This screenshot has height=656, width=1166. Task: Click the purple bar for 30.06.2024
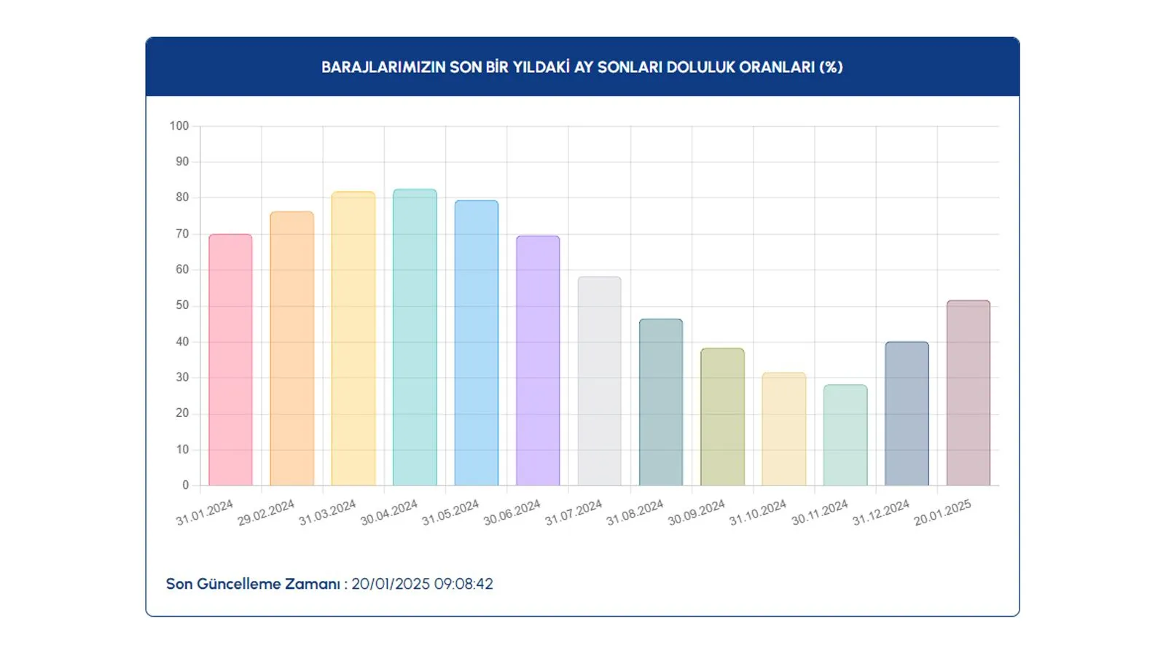point(538,361)
